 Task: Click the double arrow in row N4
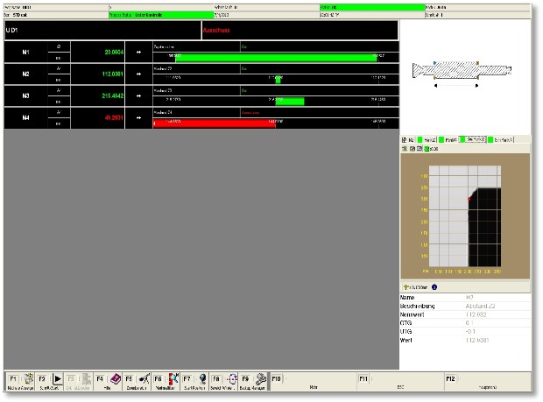coord(138,119)
